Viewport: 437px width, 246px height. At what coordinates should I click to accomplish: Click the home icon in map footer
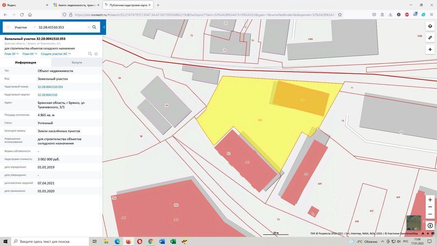coord(423,234)
